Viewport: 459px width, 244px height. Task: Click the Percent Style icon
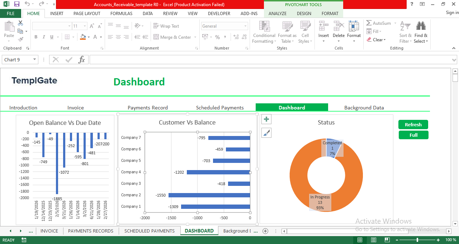tap(217, 37)
